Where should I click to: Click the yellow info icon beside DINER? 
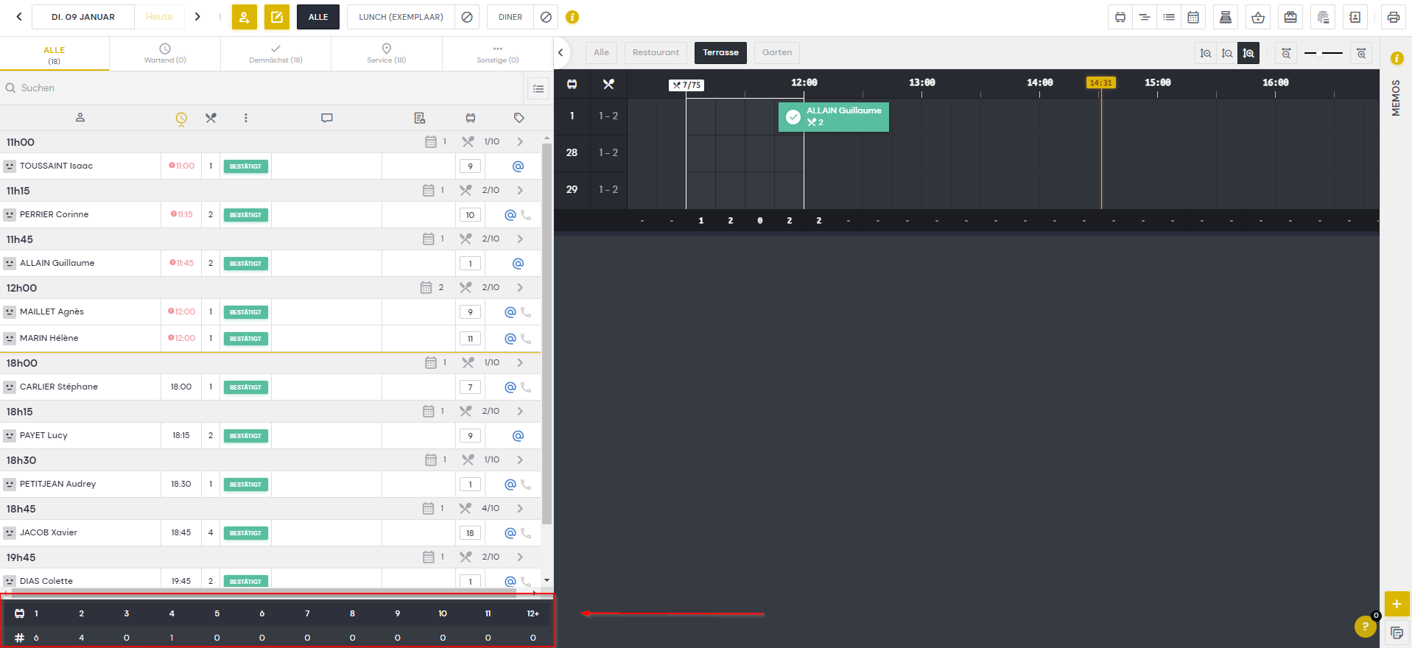[x=572, y=17]
